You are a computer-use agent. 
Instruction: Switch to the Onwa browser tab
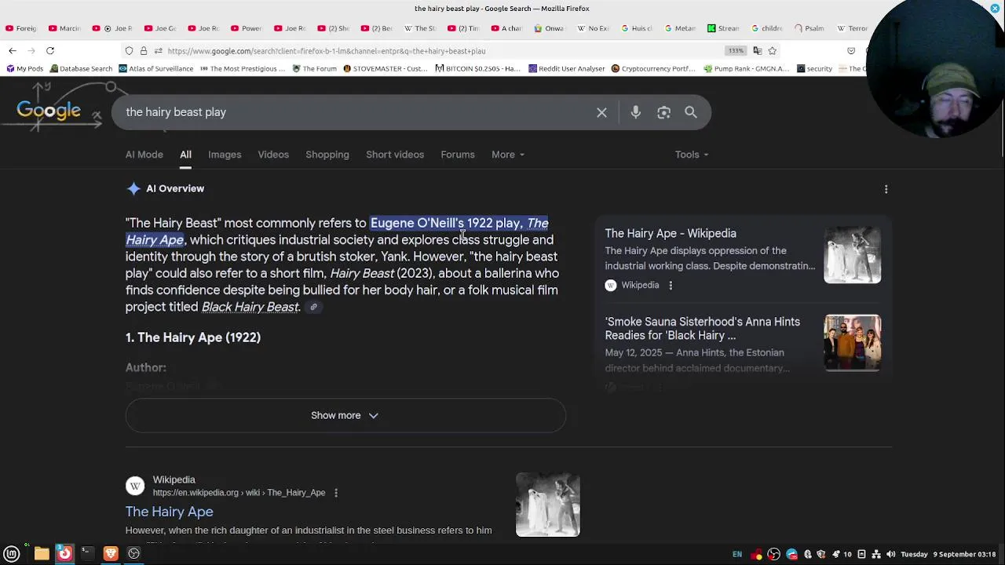click(x=549, y=28)
